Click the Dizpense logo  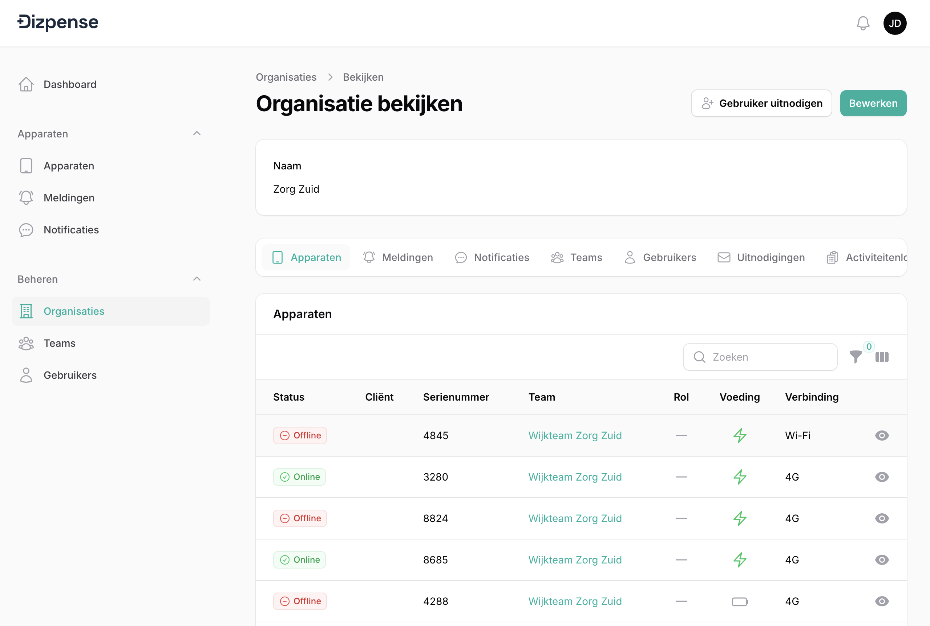pos(57,22)
